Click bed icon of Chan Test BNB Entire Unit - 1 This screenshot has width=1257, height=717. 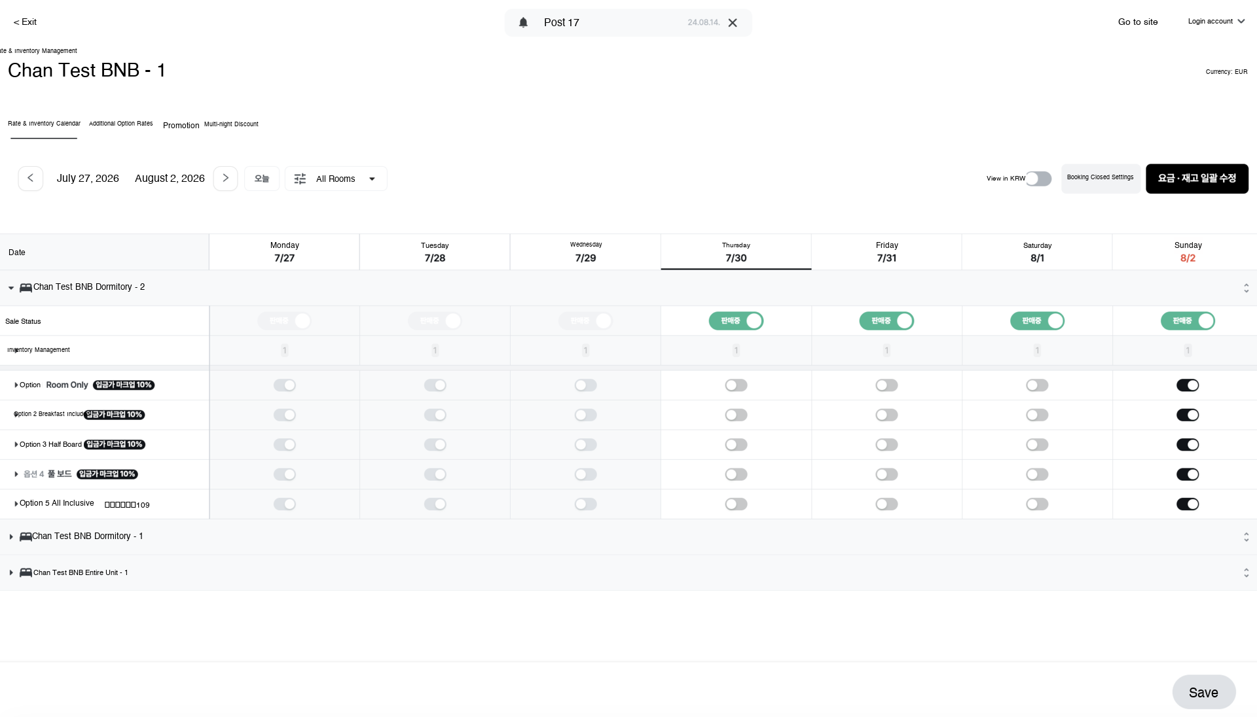(x=26, y=572)
